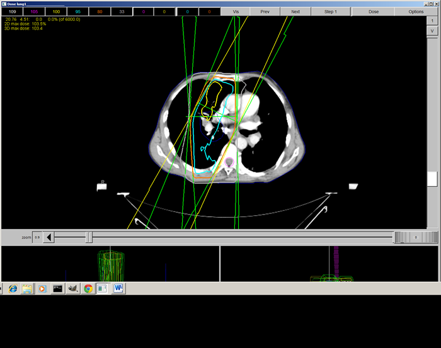The width and height of the screenshot is (441, 348).
Task: Click the left arrow beside zoom slider
Action: (49, 237)
